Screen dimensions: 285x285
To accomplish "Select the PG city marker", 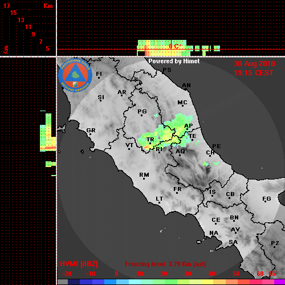I will tap(141, 115).
